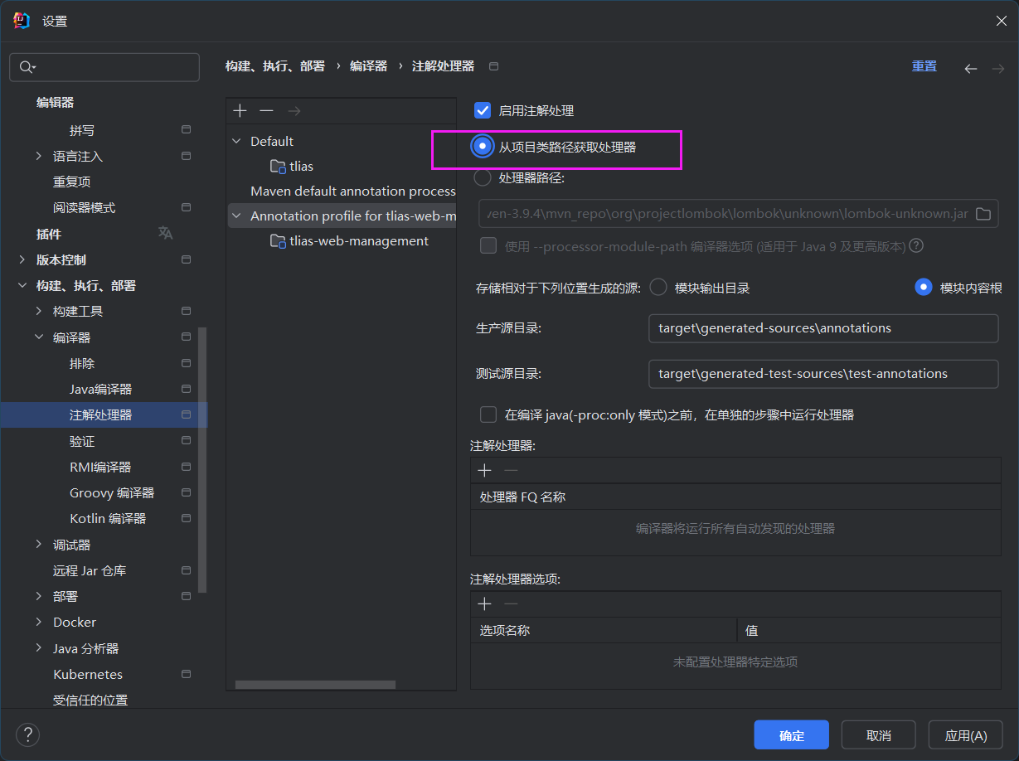Viewport: 1019px width, 761px height.
Task: Click the help icon next to processor-module-path
Action: [916, 246]
